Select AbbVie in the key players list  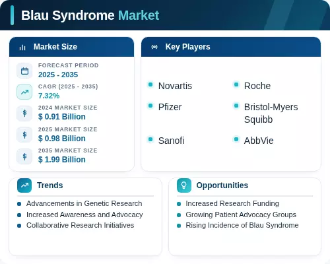(x=259, y=141)
